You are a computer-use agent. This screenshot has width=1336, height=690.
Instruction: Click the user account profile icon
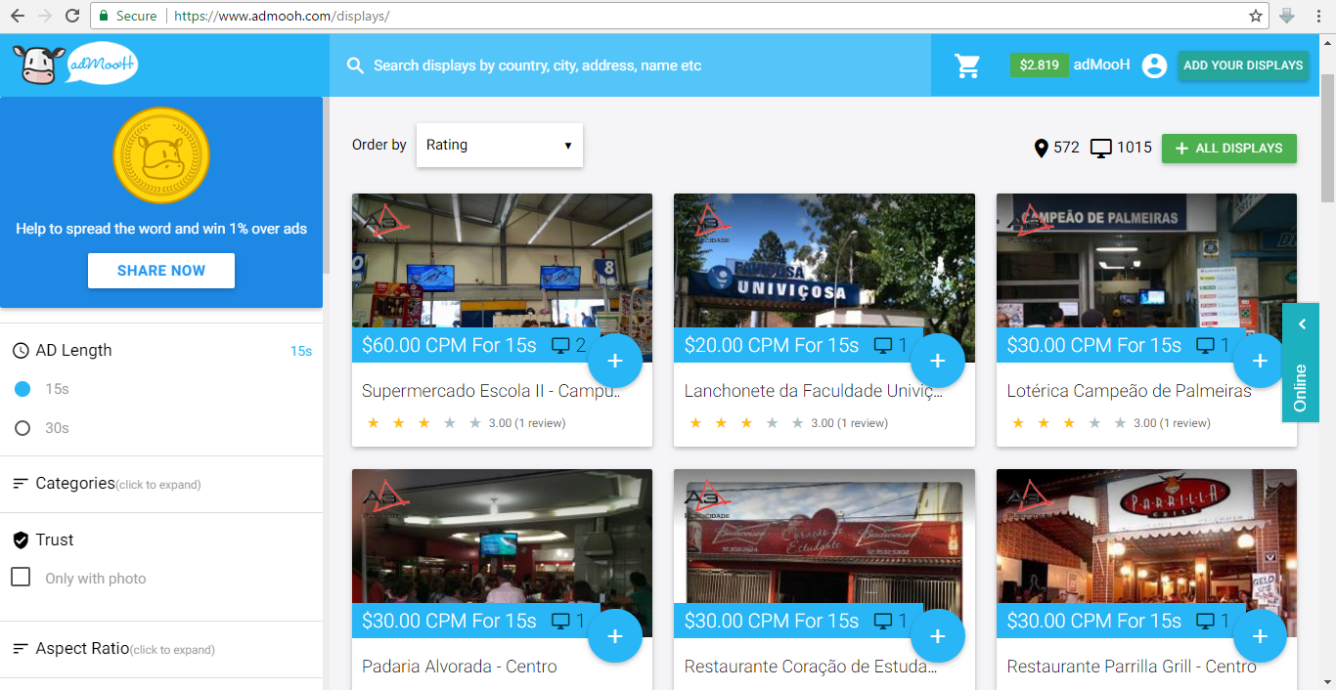pyautogui.click(x=1154, y=65)
